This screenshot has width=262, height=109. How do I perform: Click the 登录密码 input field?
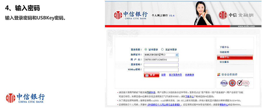(161, 65)
